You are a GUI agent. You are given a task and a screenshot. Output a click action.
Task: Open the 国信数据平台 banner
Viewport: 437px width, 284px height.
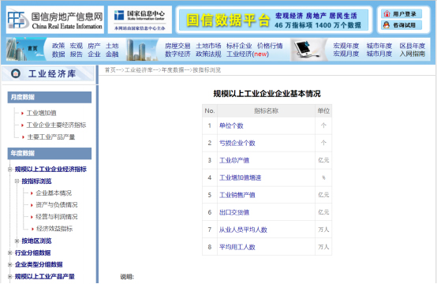[x=274, y=20]
